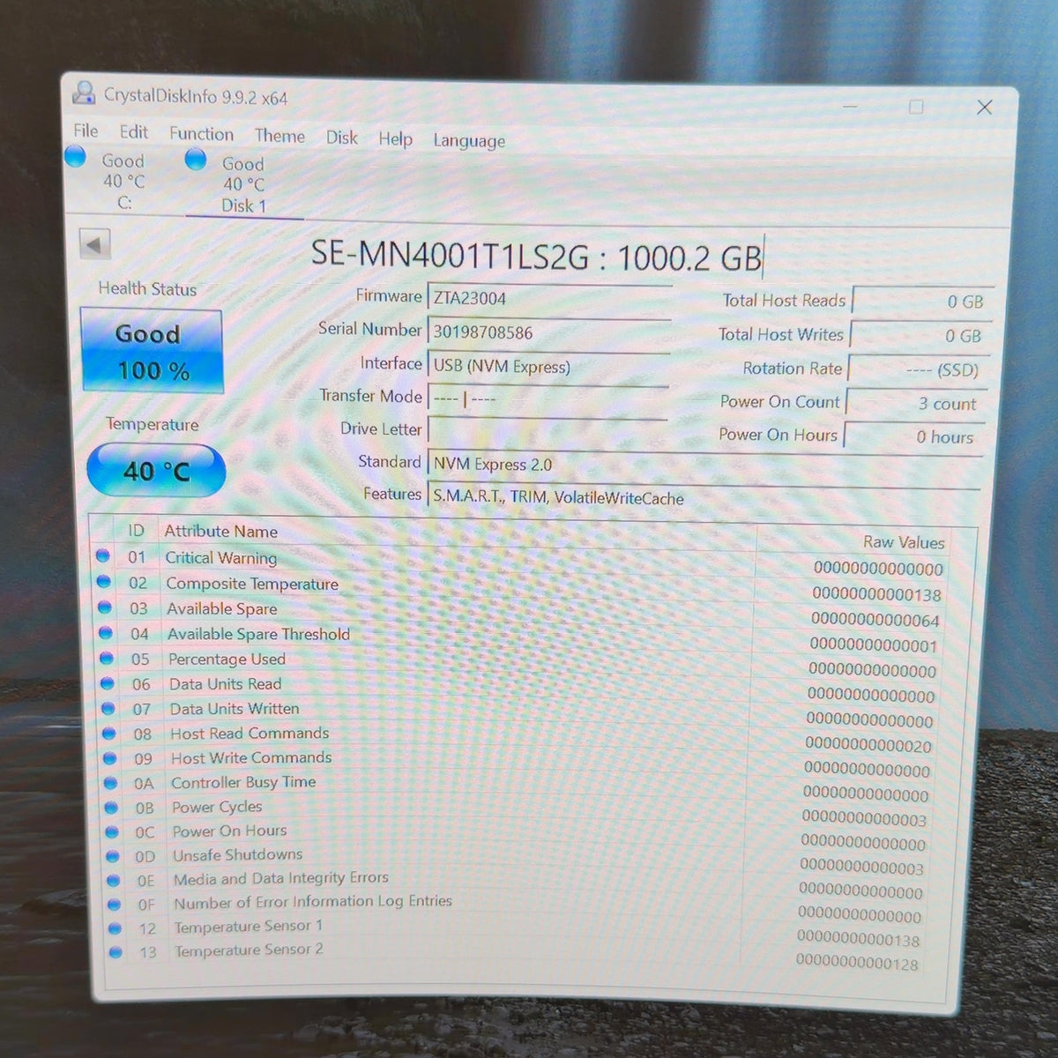Viewport: 1058px width, 1058px height.
Task: Click raw value 00000000000128 of Temperature Sensor 2
Action: 857,963
